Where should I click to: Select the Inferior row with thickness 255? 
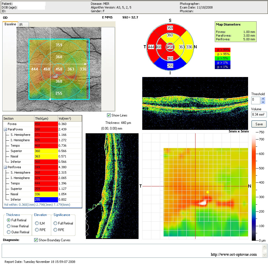42,199
